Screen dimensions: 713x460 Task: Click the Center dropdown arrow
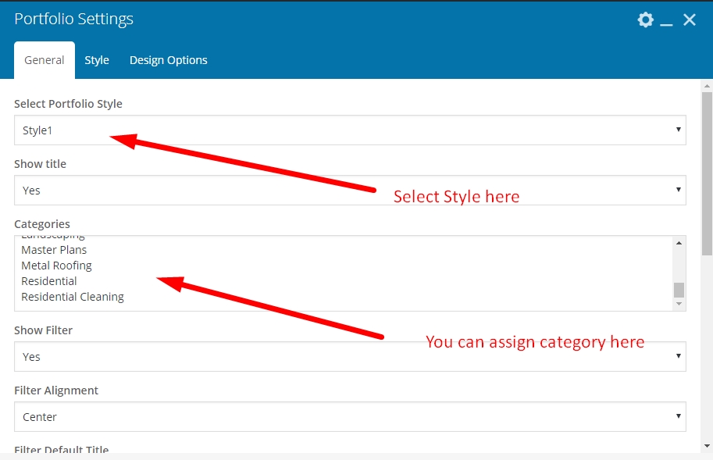pyautogui.click(x=678, y=417)
